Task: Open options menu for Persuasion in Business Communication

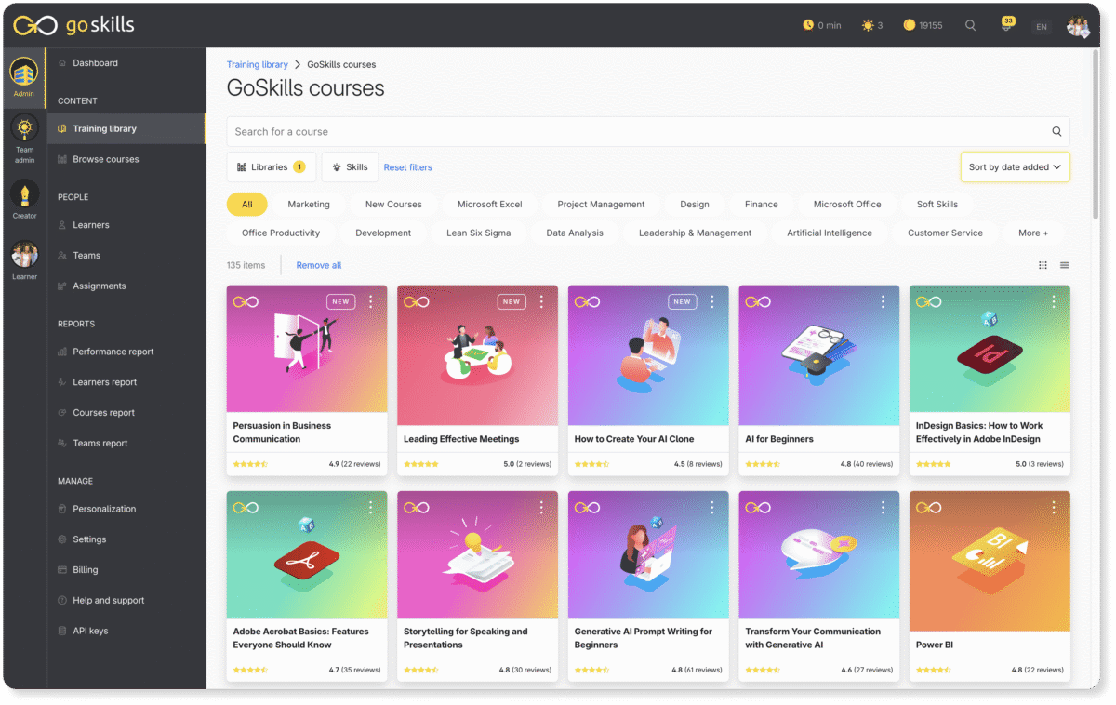Action: 371,301
